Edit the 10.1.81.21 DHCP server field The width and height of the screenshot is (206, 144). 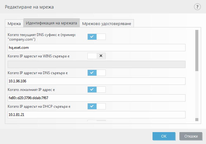coord(97,115)
